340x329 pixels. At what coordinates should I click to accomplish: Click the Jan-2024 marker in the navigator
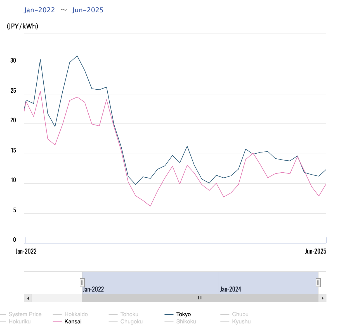231,289
